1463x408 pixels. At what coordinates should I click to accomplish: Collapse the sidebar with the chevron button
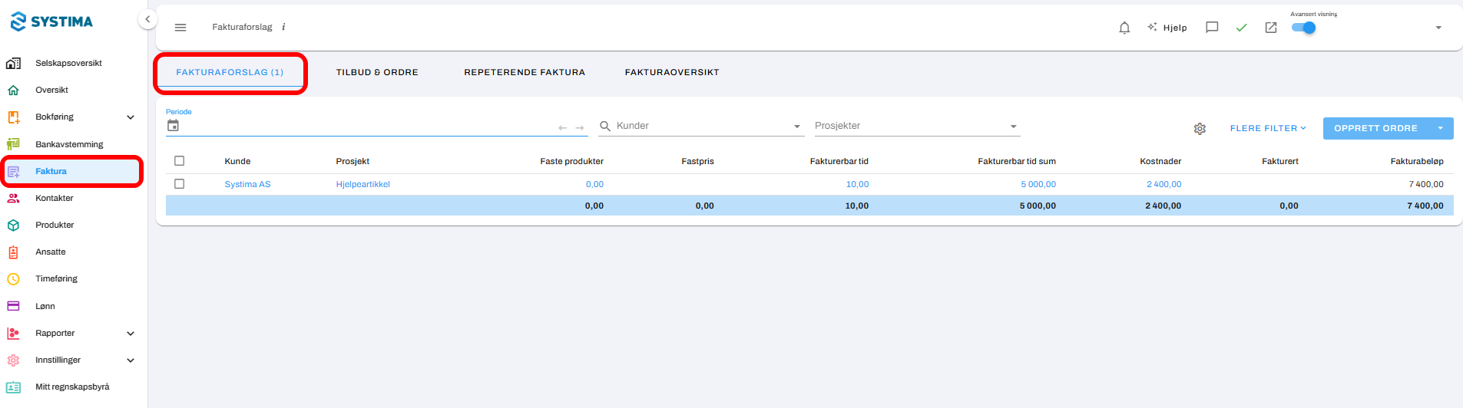[x=147, y=19]
